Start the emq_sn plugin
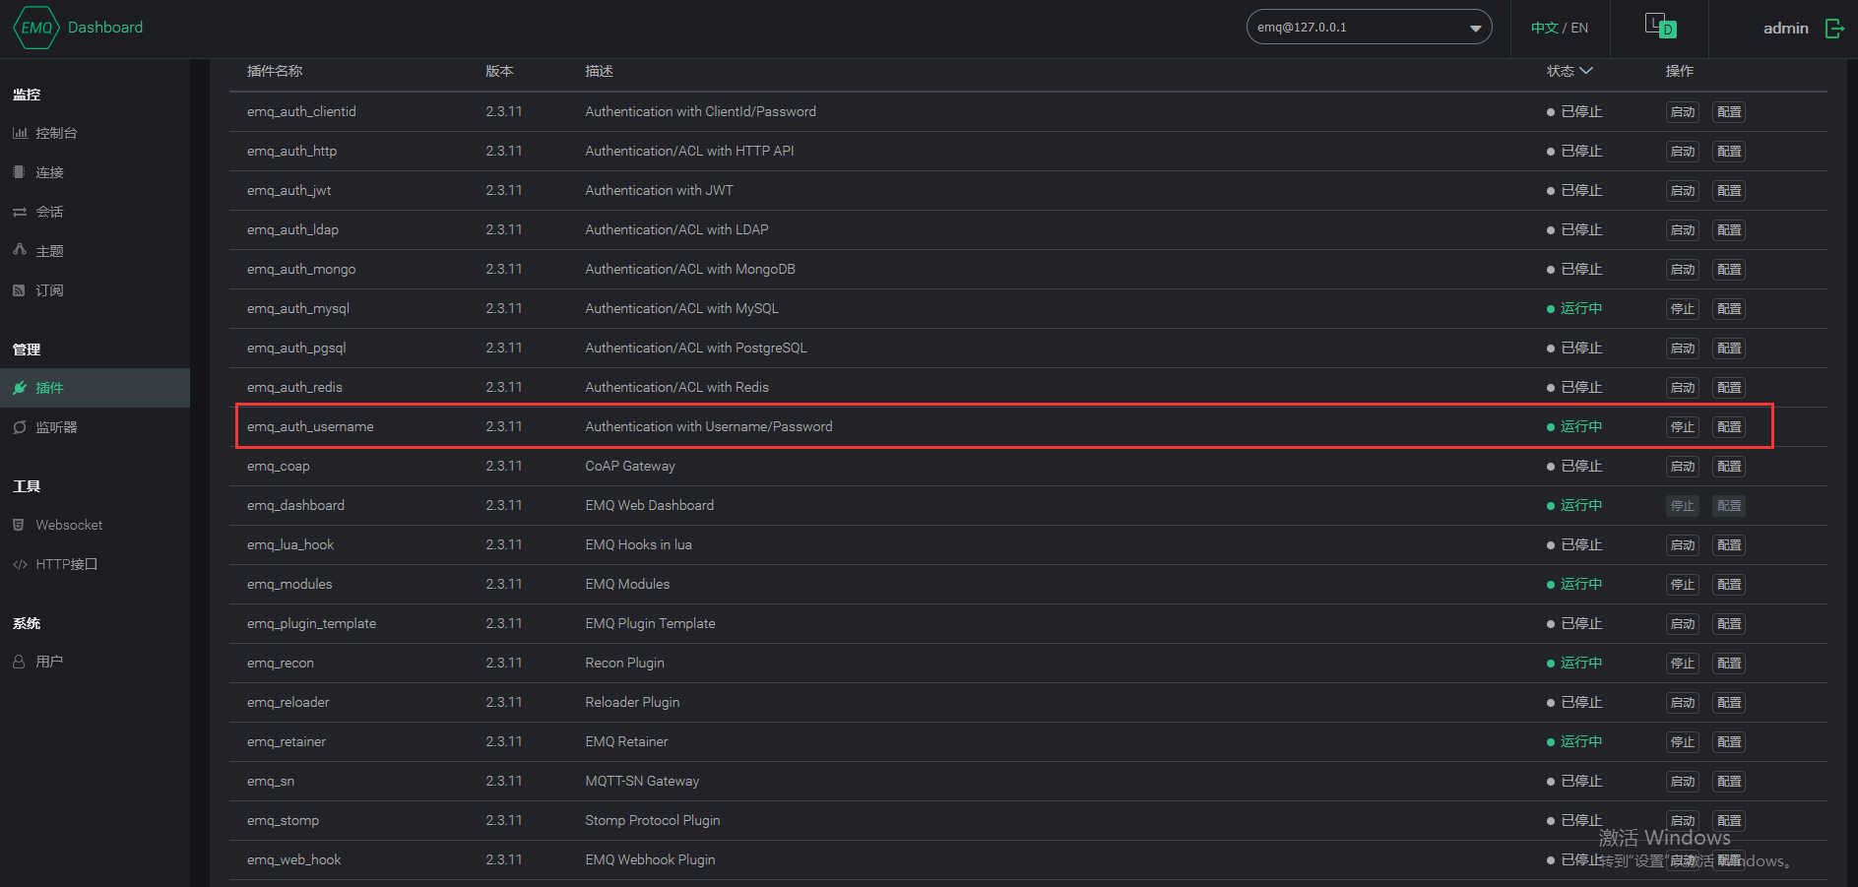This screenshot has height=887, width=1858. coord(1683,782)
